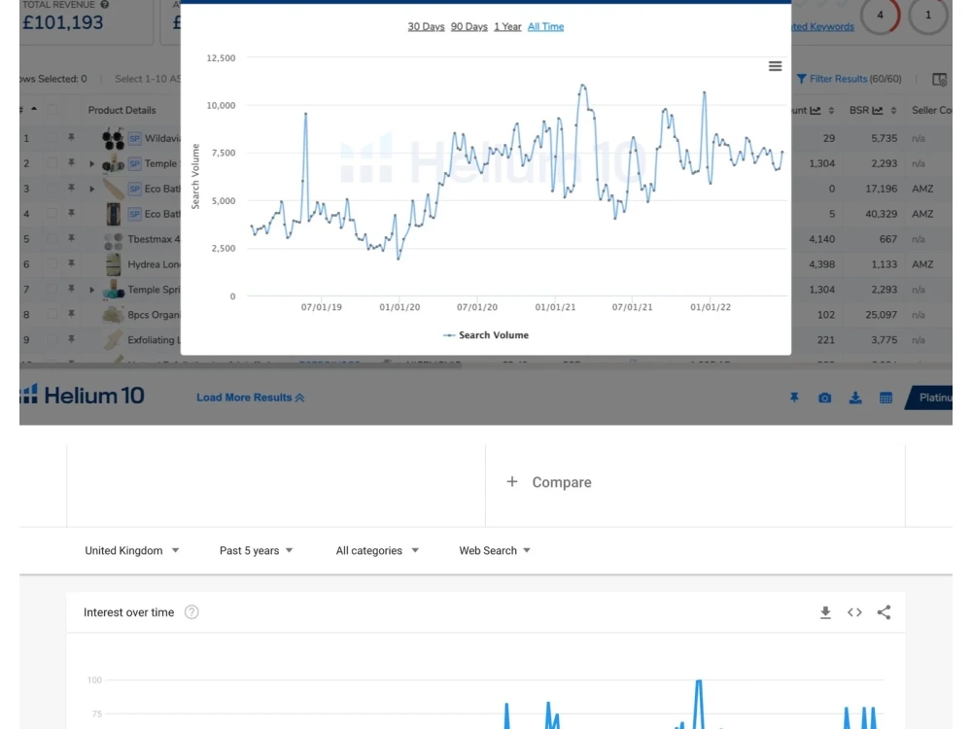Click the SP badge on the Wildavi row

134,138
